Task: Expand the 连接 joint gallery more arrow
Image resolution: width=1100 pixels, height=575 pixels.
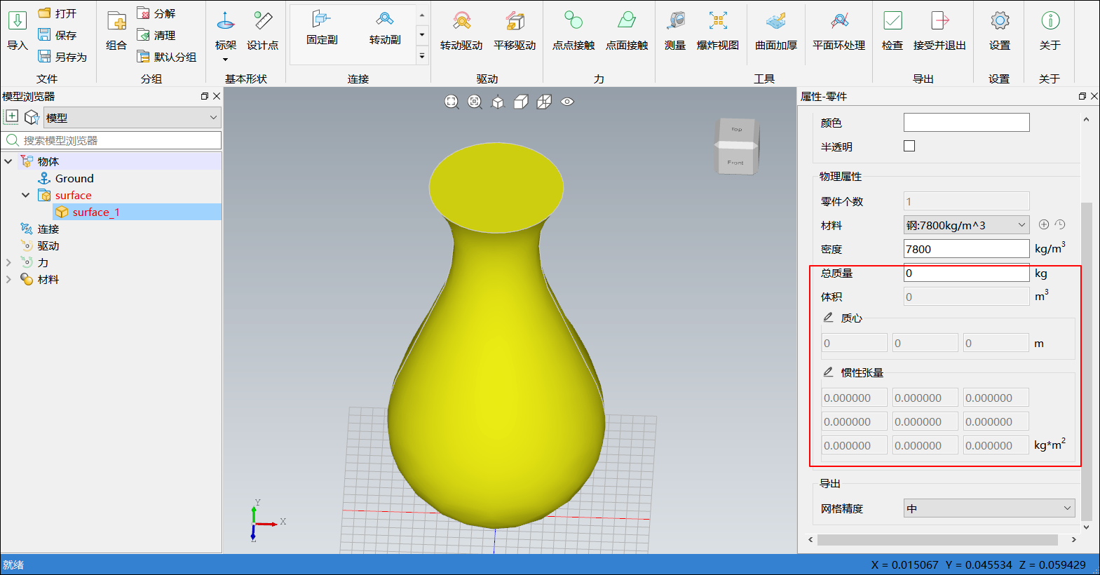Action: (422, 55)
